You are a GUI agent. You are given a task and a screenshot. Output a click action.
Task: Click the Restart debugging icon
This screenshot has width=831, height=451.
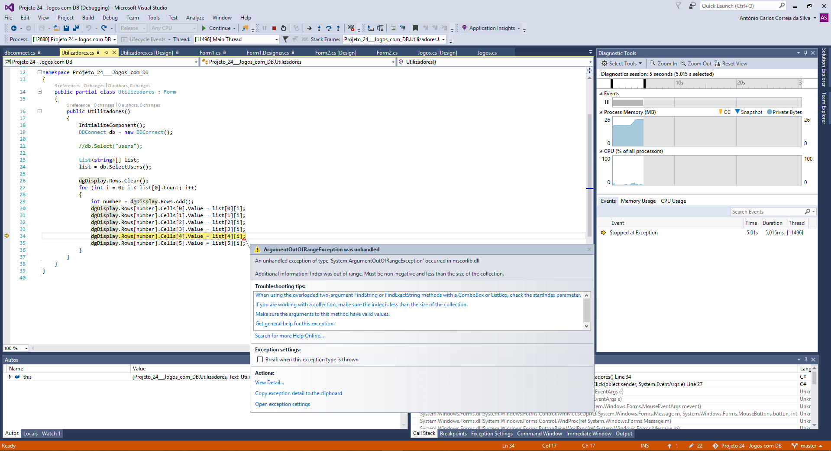pos(284,28)
